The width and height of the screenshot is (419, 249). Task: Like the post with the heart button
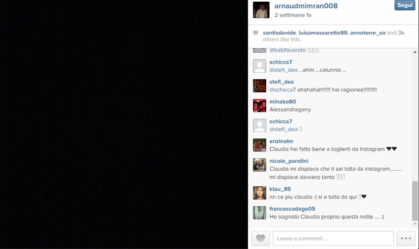coord(261,238)
